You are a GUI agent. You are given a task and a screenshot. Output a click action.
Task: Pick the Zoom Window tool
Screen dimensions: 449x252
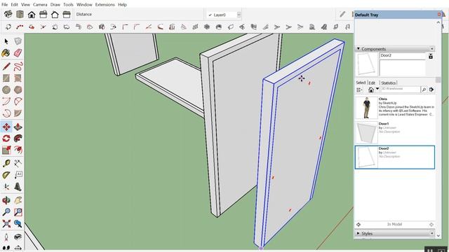(18, 212)
